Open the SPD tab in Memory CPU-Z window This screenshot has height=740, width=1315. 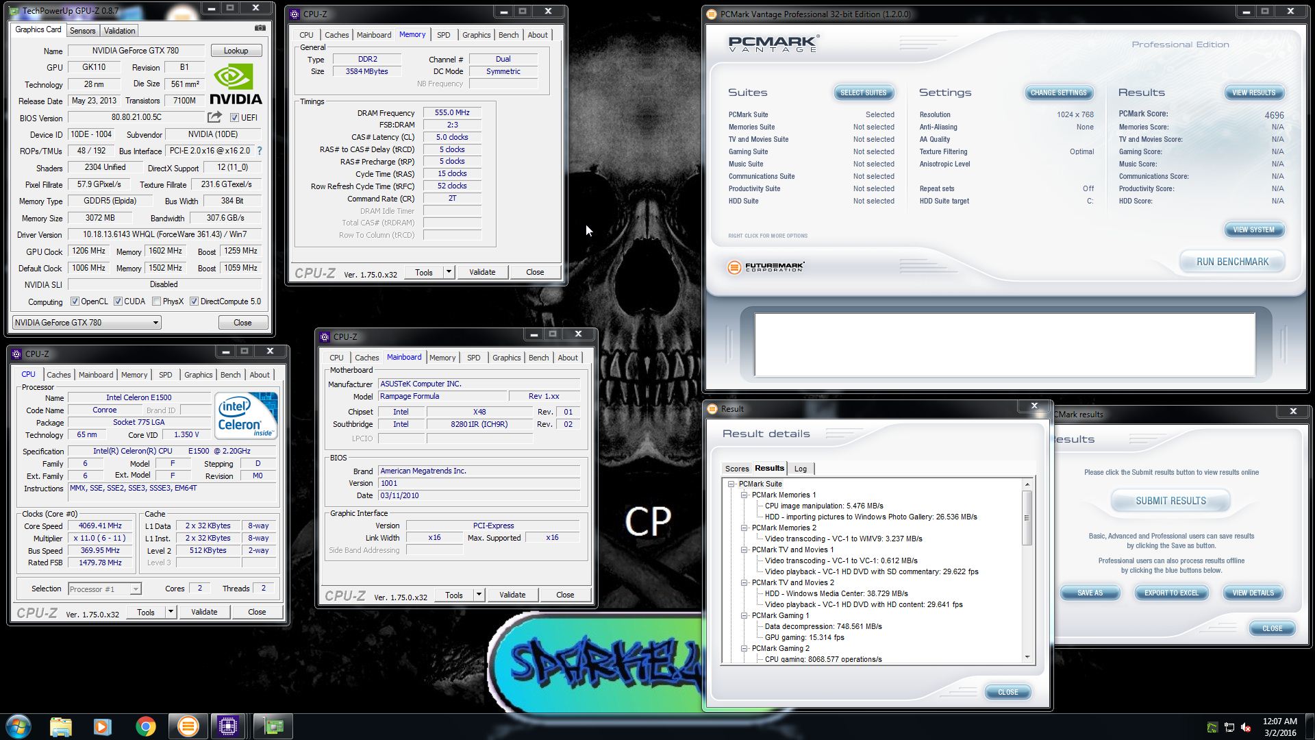444,35
